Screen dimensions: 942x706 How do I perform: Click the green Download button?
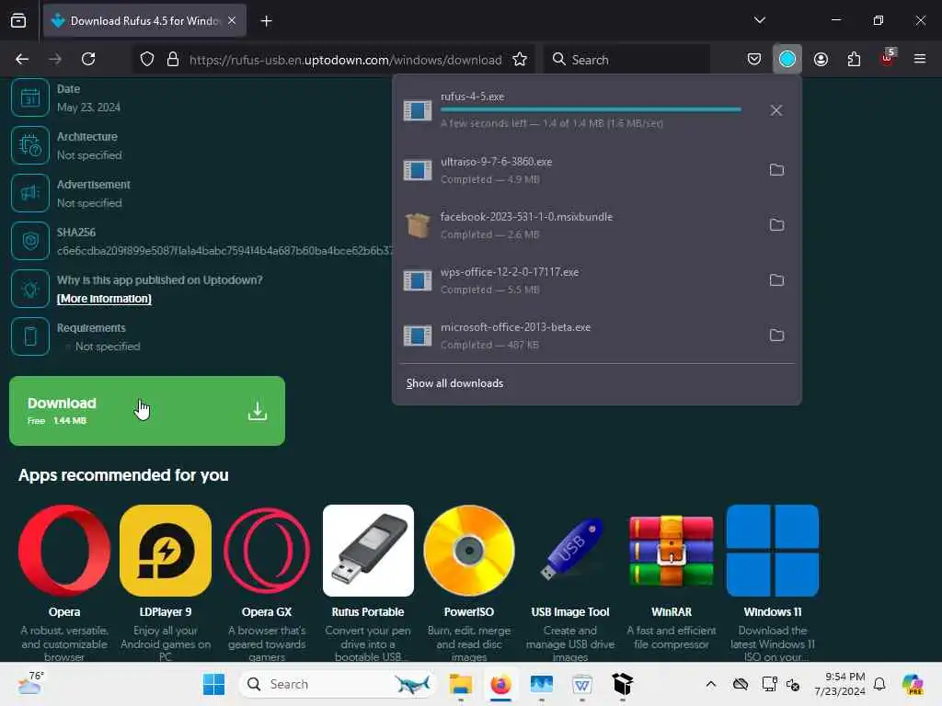pyautogui.click(x=147, y=411)
